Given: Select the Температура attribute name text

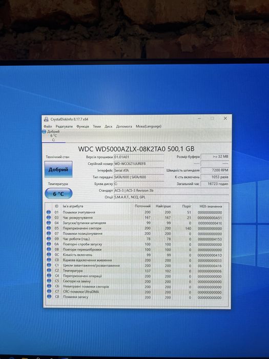Looking at the screenshot, I should pos(73,271).
